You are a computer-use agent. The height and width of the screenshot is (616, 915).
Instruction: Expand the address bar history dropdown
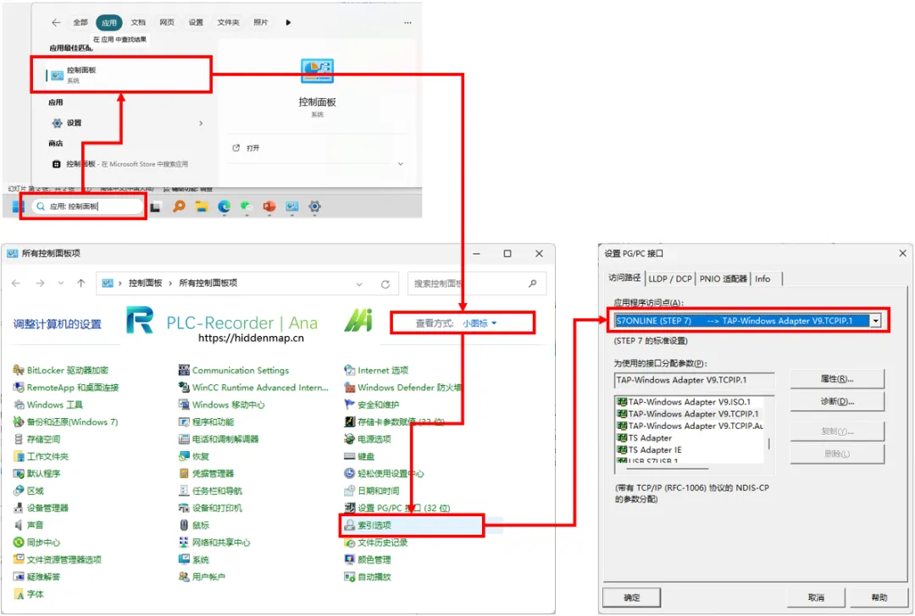359,283
